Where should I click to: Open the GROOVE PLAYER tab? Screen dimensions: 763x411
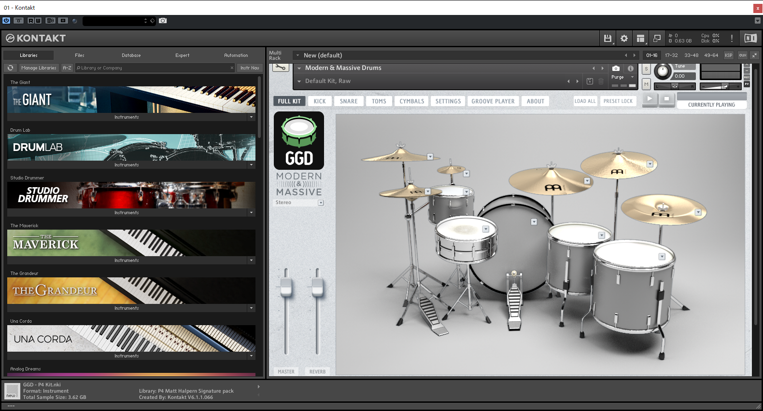point(493,101)
